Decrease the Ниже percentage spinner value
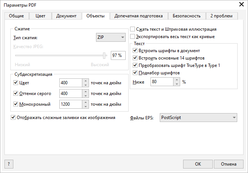248x173 pixels. pyautogui.click(x=176, y=84)
